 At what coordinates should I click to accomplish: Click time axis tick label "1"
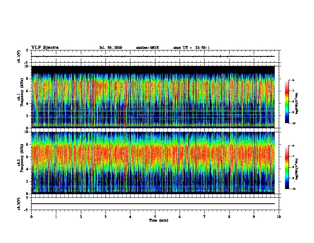click(56, 217)
